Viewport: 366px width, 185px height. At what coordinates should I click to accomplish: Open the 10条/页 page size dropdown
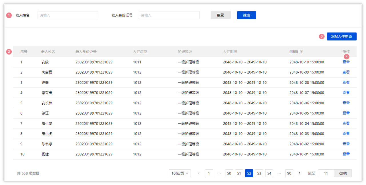(x=180, y=173)
